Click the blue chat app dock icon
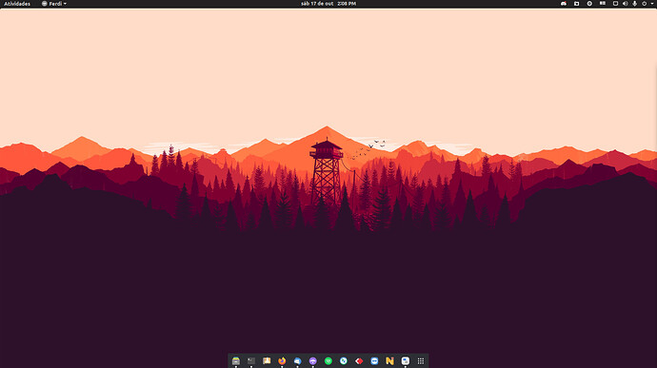The width and height of the screenshot is (657, 368). (297, 361)
